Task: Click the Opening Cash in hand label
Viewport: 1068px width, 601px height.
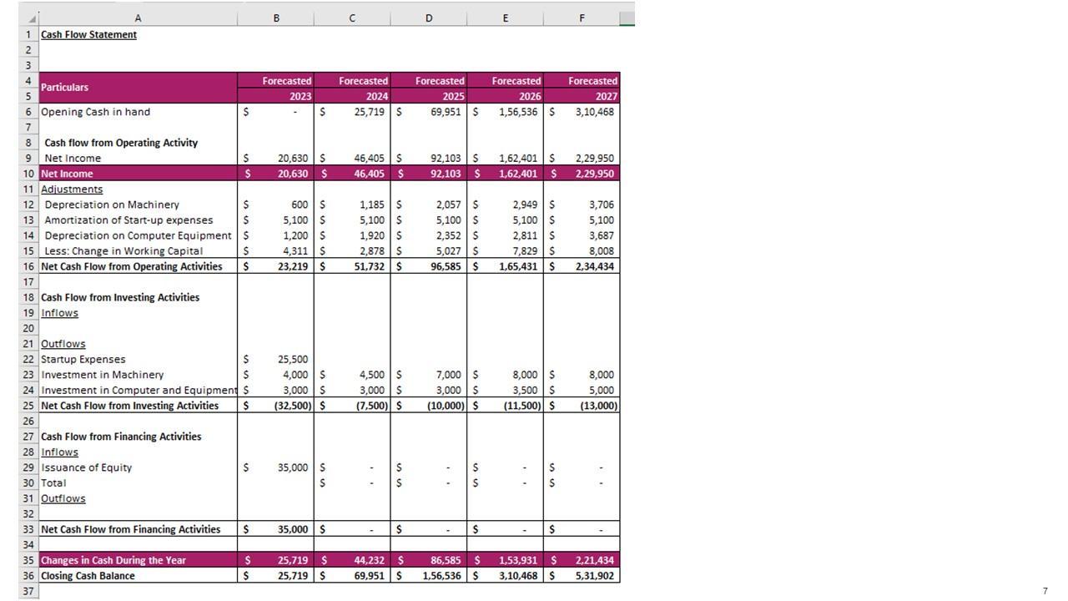Action: pos(96,112)
